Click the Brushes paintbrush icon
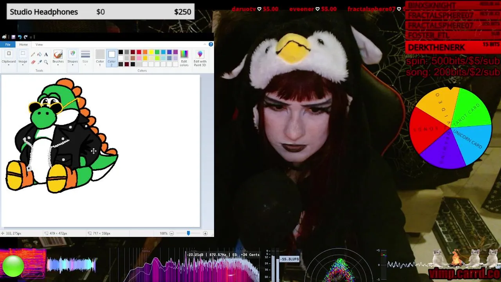501x282 pixels. (58, 54)
